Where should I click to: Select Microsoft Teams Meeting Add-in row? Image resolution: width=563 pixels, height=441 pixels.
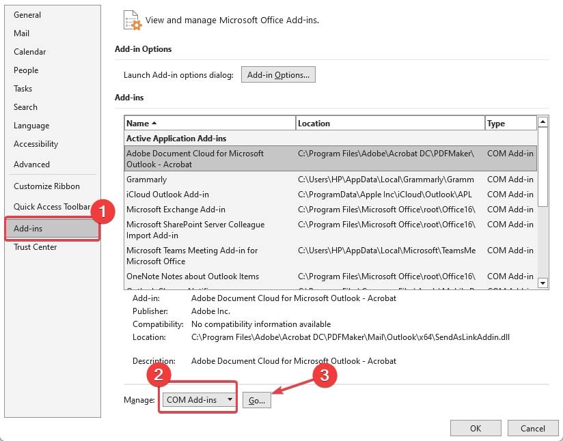coord(330,255)
